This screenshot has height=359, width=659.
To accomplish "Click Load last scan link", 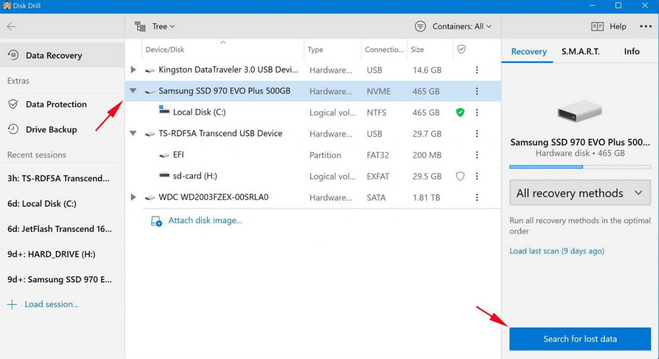I will click(x=556, y=251).
